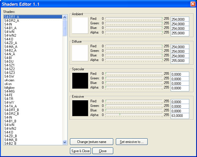Click the Ambient Alpha value field

[x=180, y=33]
